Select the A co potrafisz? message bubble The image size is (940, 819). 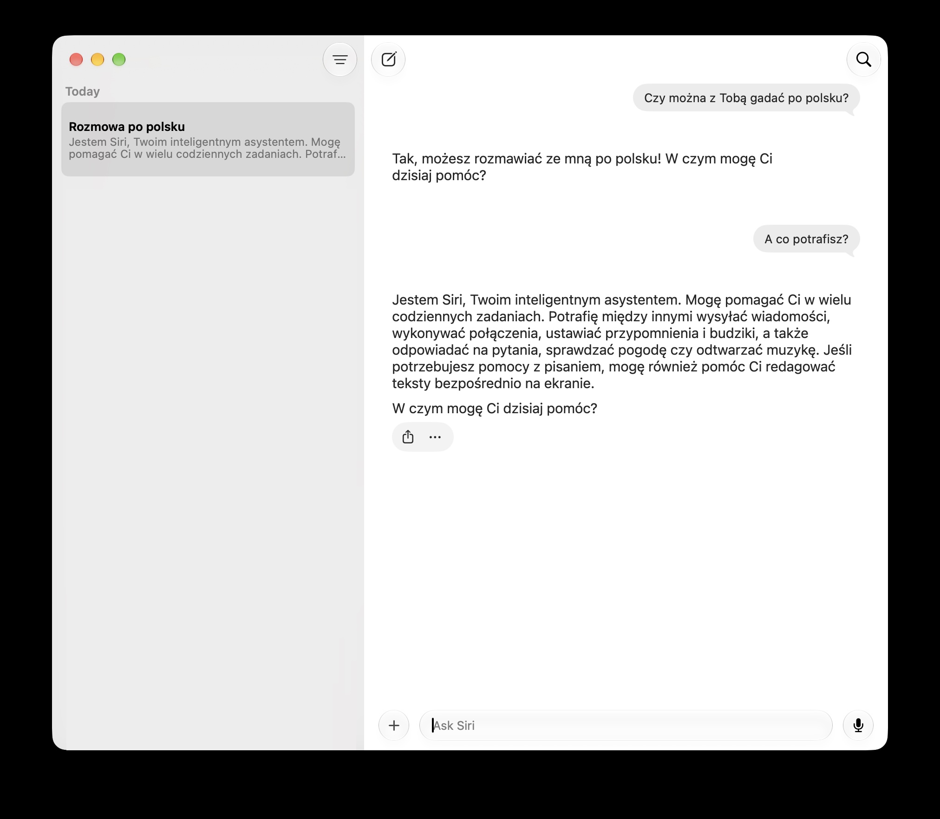coord(807,239)
